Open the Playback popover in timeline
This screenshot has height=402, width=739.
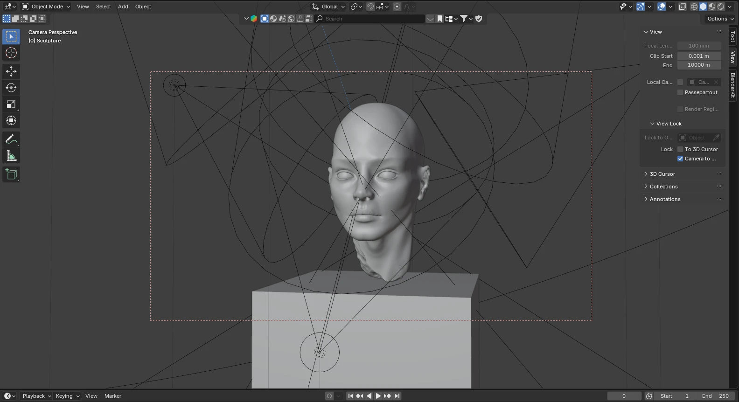click(36, 396)
